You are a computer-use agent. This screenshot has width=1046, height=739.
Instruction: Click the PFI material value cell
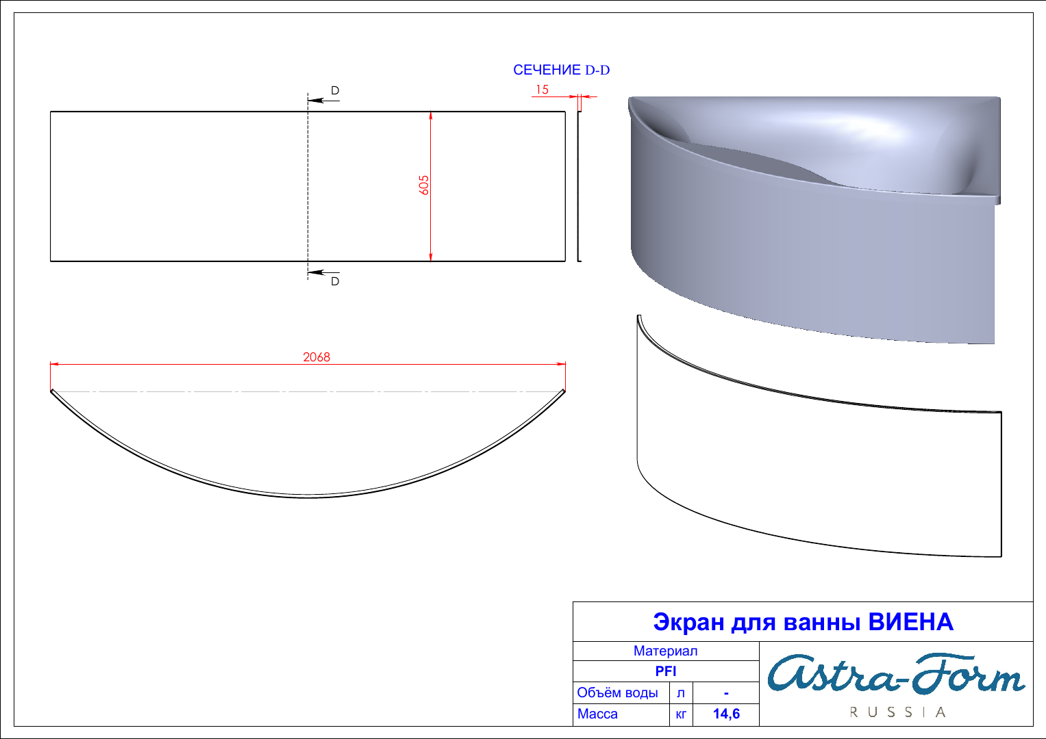pyautogui.click(x=665, y=671)
